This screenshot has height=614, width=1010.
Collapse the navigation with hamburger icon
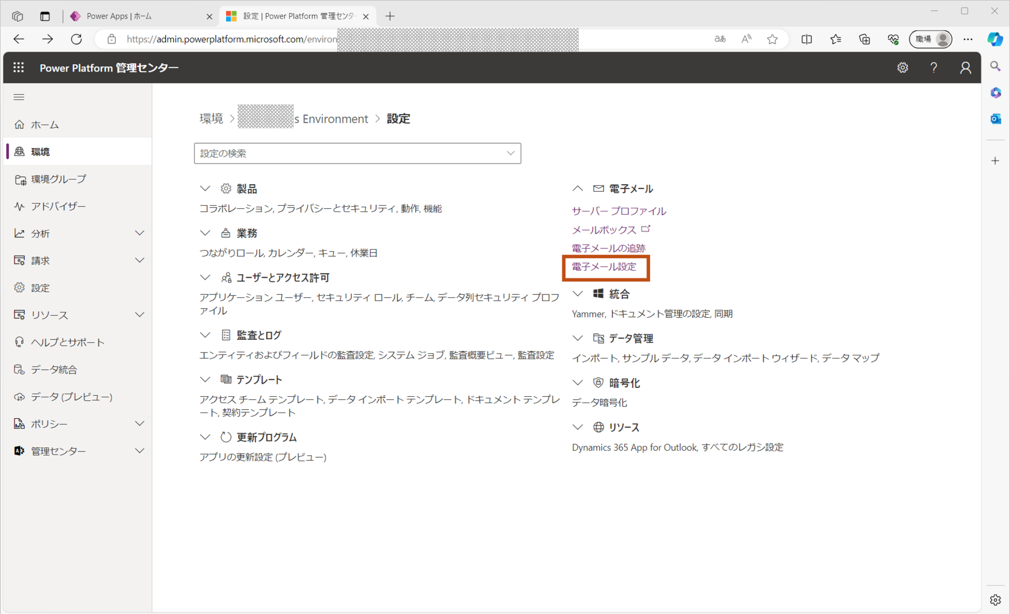pyautogui.click(x=19, y=97)
